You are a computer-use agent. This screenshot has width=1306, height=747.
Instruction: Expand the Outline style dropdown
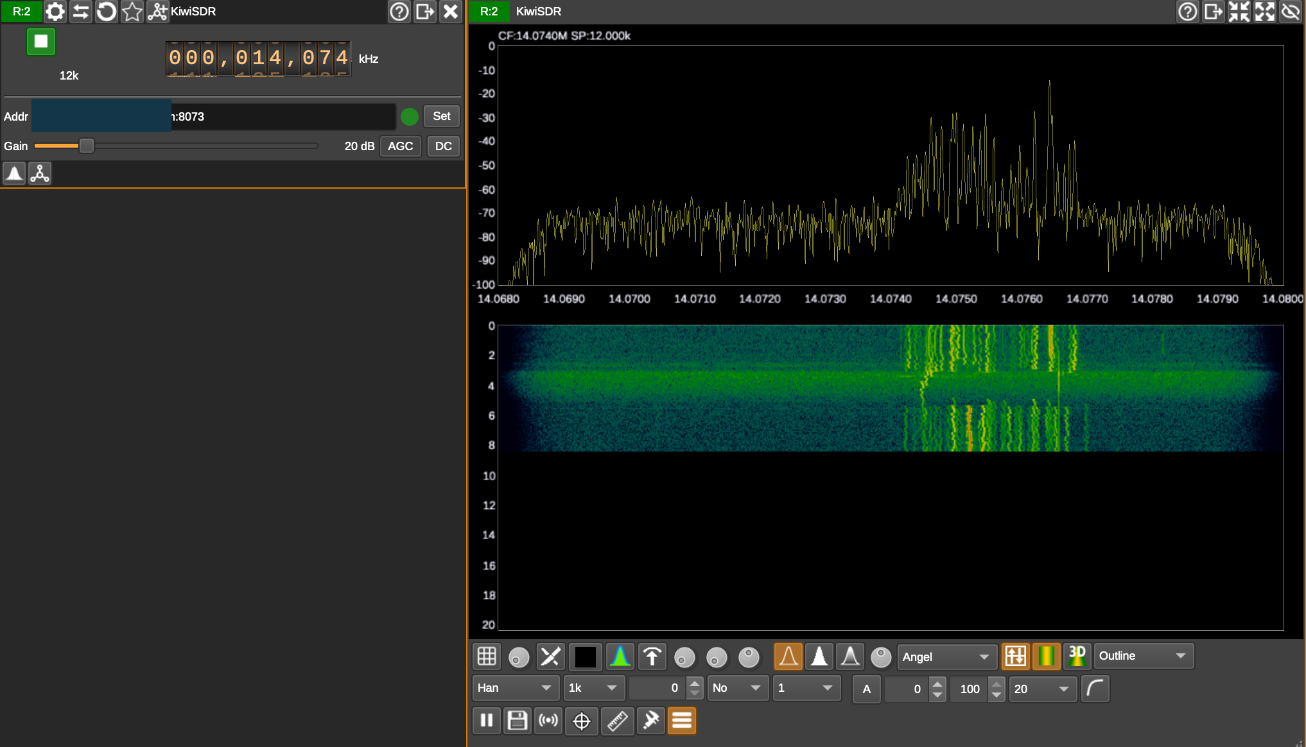coord(1143,656)
